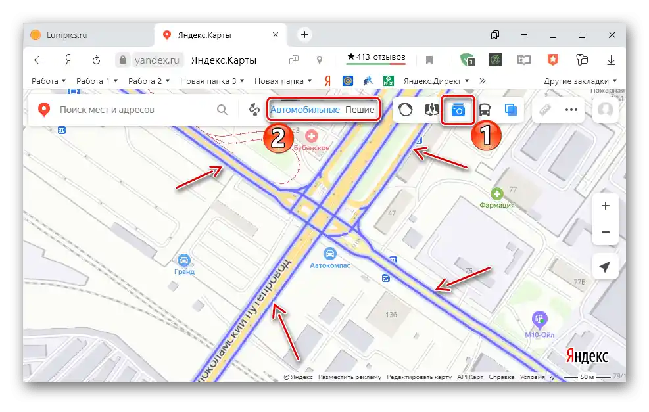Show public transport with the bus icon
The width and height of the screenshot is (649, 412).
pyautogui.click(x=484, y=110)
